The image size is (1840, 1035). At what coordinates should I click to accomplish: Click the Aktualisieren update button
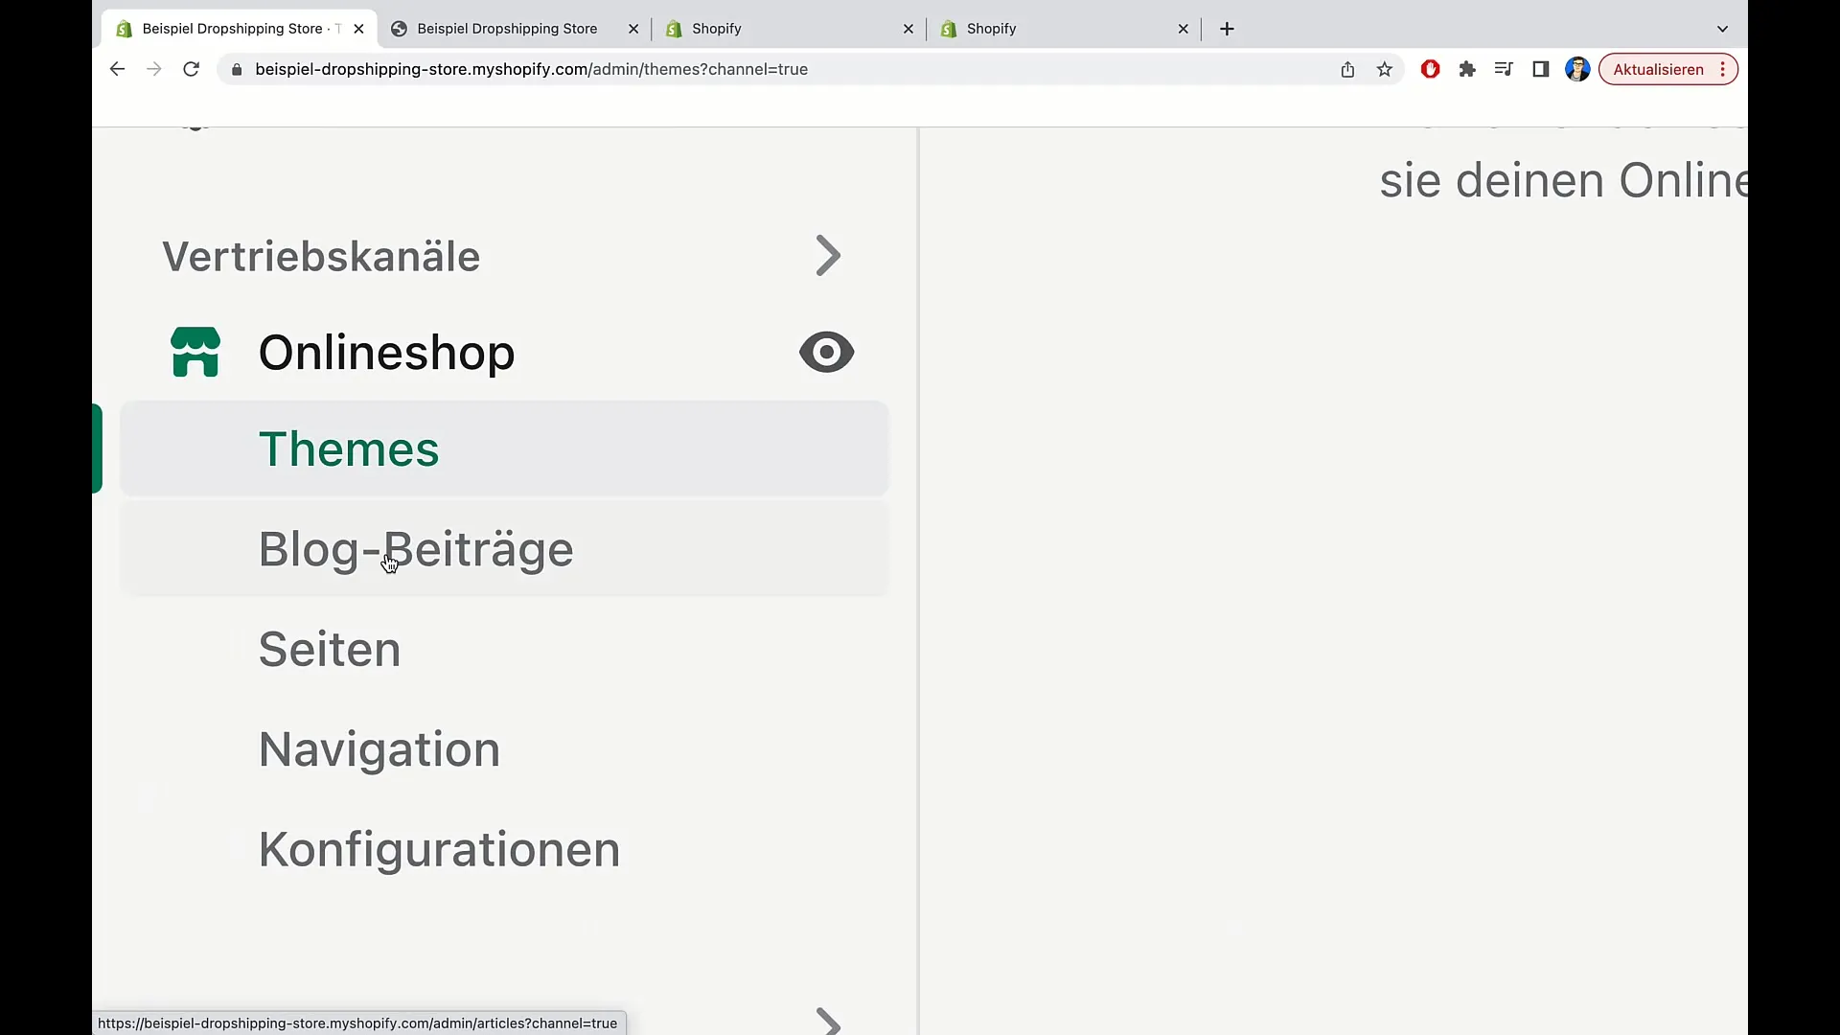[x=1658, y=70]
